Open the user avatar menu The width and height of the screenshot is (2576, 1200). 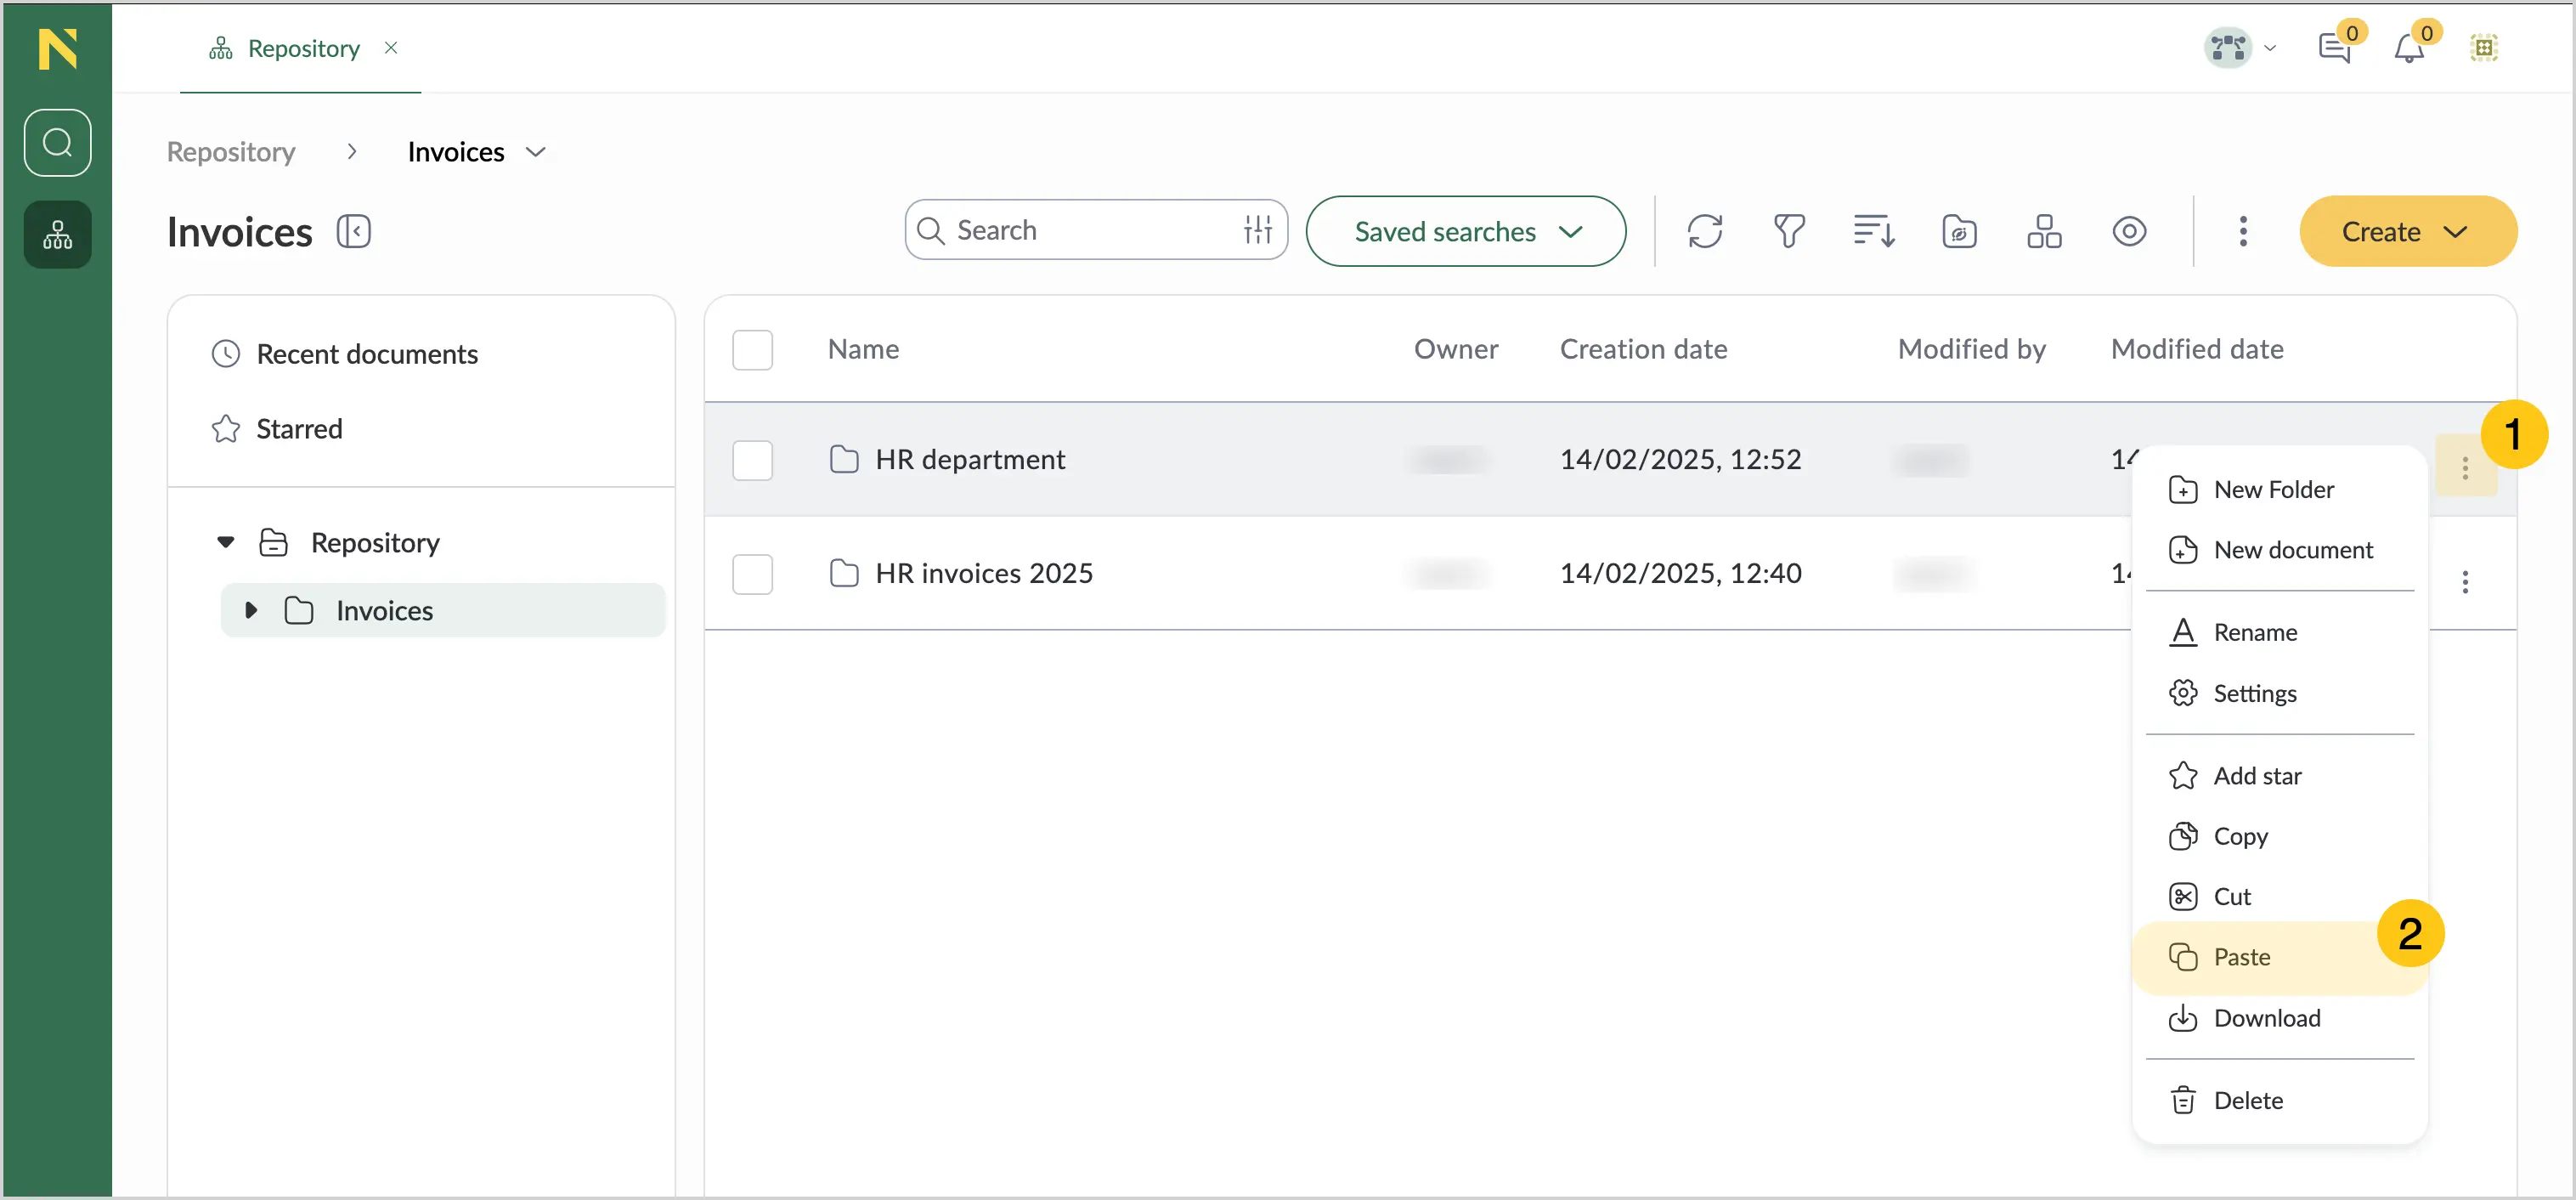(2241, 47)
